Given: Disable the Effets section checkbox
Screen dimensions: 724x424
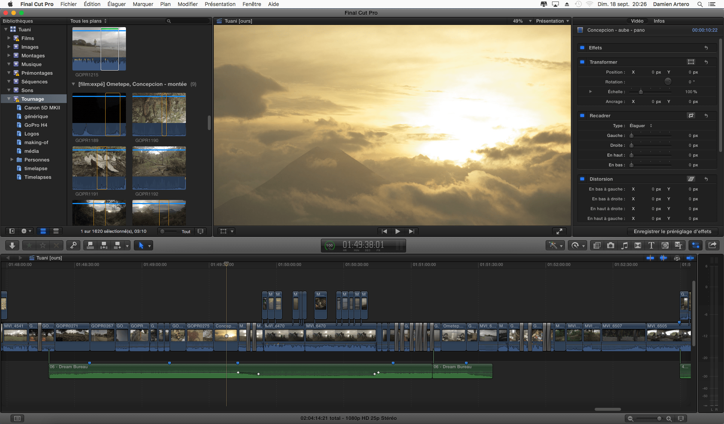Looking at the screenshot, I should (582, 48).
